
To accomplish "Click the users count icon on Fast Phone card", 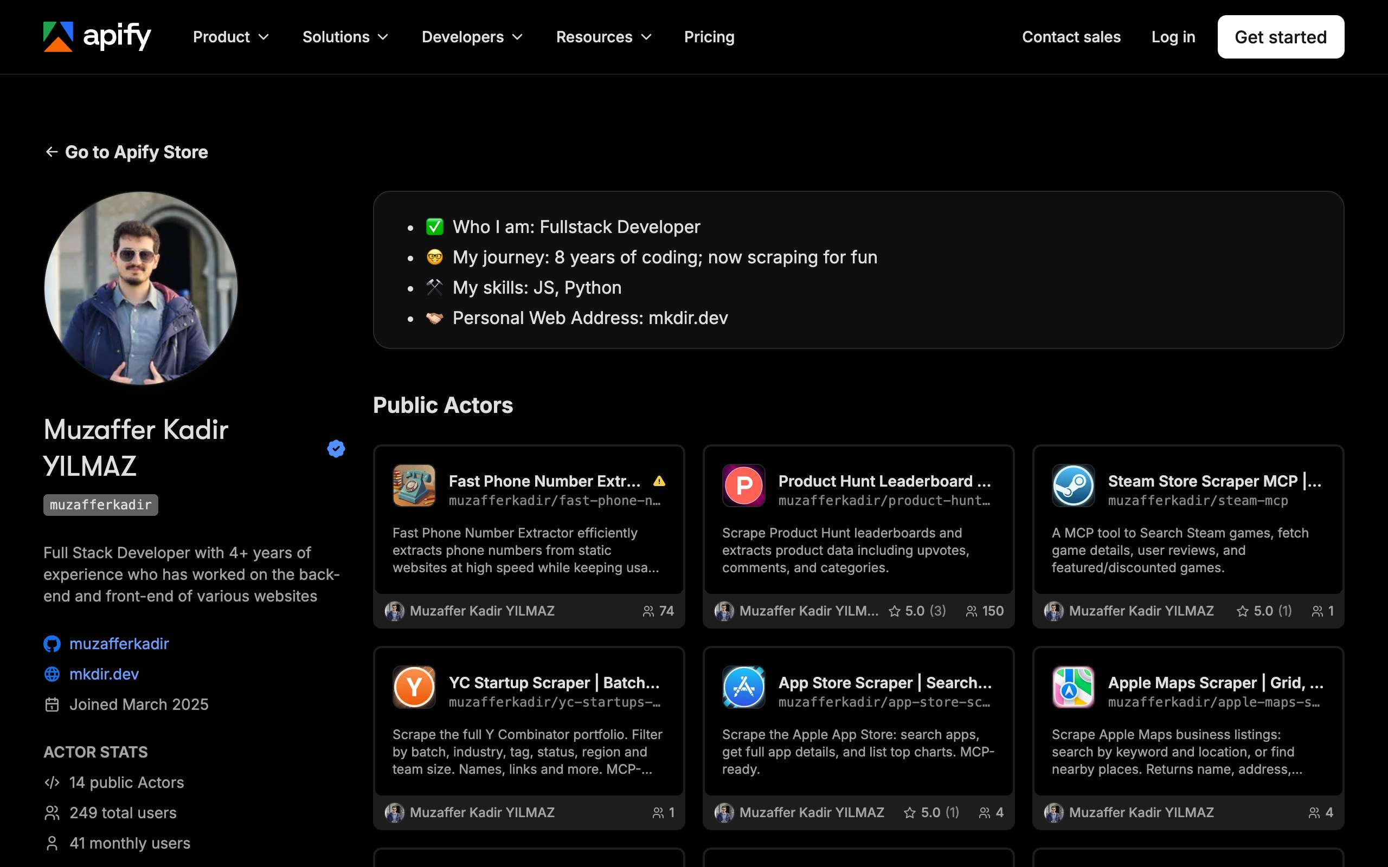I will click(x=648, y=611).
